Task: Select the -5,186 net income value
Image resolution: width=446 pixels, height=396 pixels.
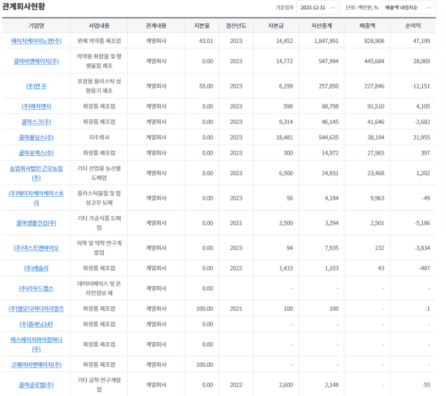Action: [422, 223]
